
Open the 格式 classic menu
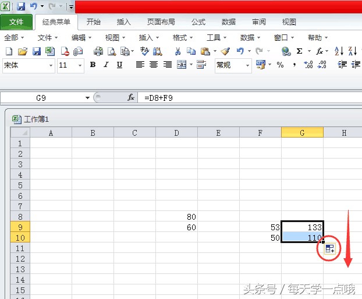pos(183,37)
